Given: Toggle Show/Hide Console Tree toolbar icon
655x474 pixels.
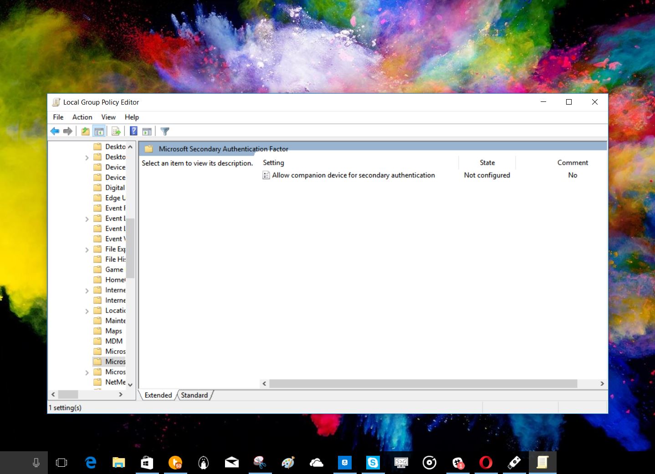Looking at the screenshot, I should 99,131.
